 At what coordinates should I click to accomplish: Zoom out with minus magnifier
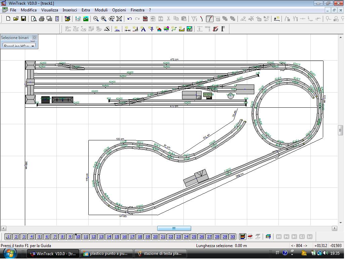(96, 19)
